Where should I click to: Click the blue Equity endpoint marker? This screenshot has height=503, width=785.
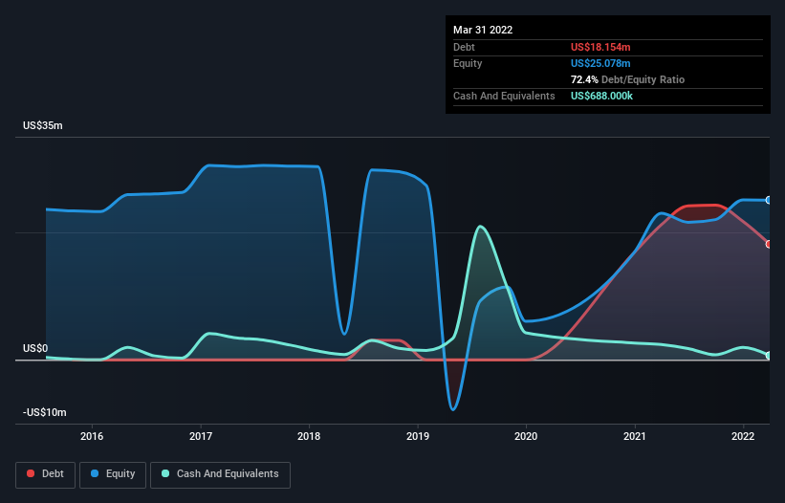[x=769, y=200]
